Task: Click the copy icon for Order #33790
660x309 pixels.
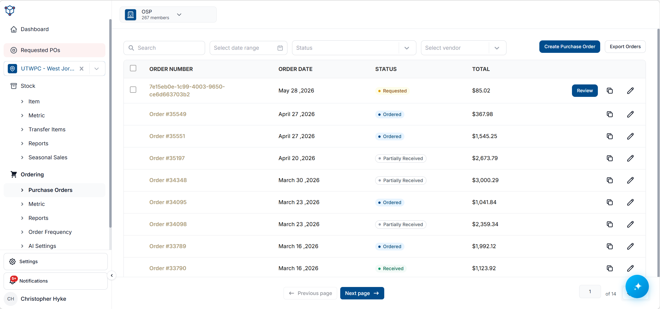Action: 610,268
